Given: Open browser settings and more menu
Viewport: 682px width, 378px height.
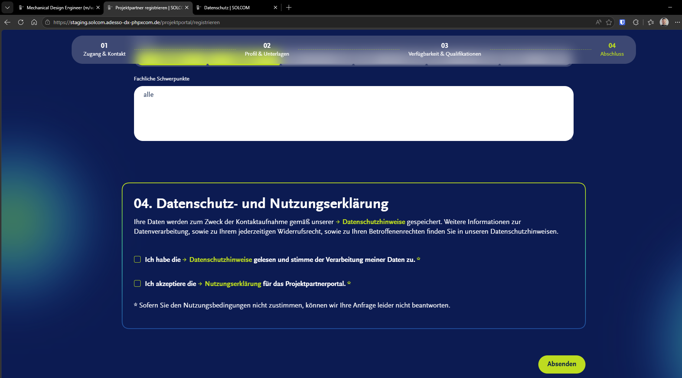Looking at the screenshot, I should click(677, 22).
